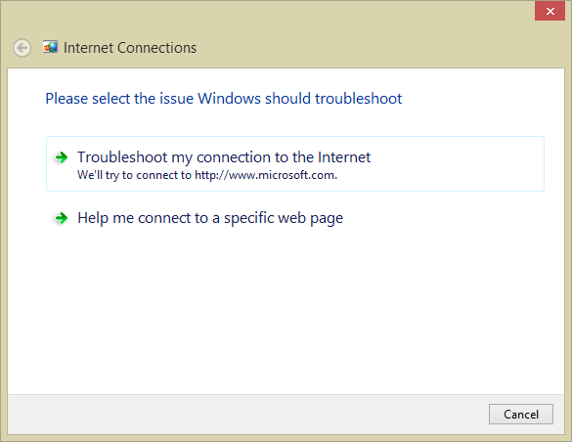Go back using the circular arrow
The height and width of the screenshot is (442, 572).
click(x=22, y=48)
